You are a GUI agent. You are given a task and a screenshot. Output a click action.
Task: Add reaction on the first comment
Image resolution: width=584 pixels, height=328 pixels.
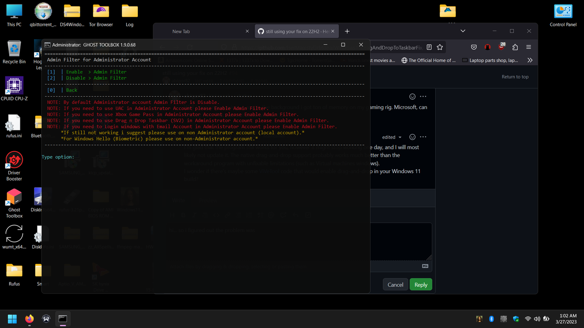click(x=412, y=97)
